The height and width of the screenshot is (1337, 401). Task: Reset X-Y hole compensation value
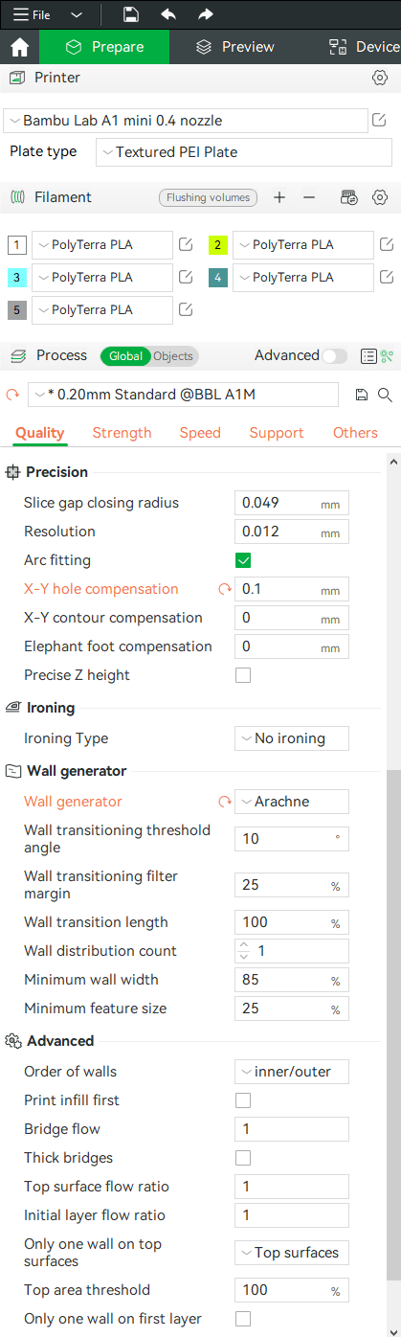(225, 589)
